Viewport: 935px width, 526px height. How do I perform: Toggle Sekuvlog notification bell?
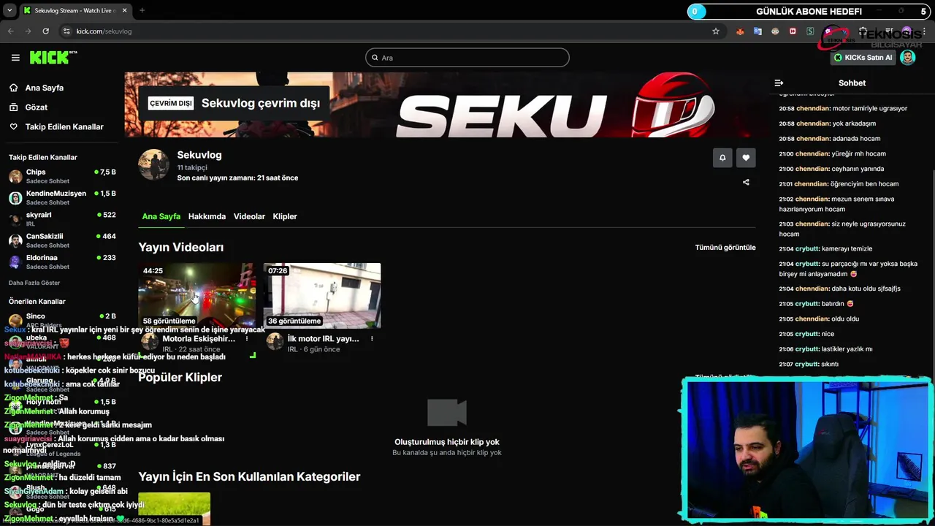pyautogui.click(x=722, y=158)
